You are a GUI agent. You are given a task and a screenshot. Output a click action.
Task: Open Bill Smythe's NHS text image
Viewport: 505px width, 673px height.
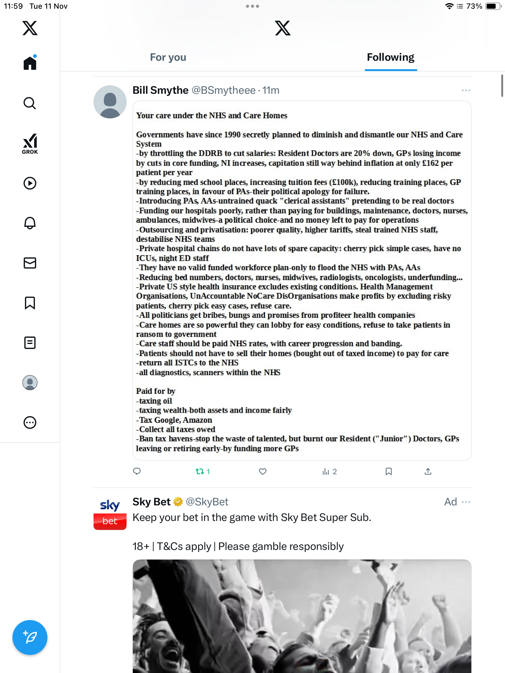(302, 280)
